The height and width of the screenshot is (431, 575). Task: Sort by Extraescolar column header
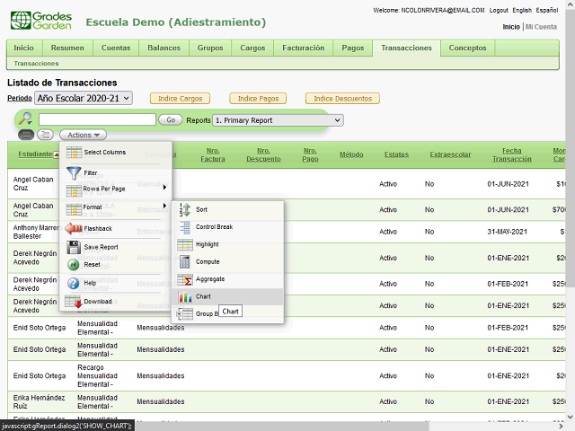point(450,154)
